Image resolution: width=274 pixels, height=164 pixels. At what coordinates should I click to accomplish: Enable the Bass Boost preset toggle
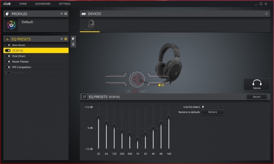(x=8, y=45)
